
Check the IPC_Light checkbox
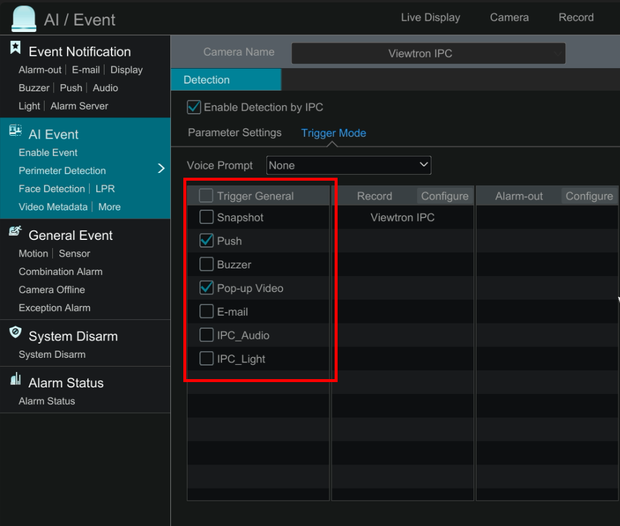(206, 359)
